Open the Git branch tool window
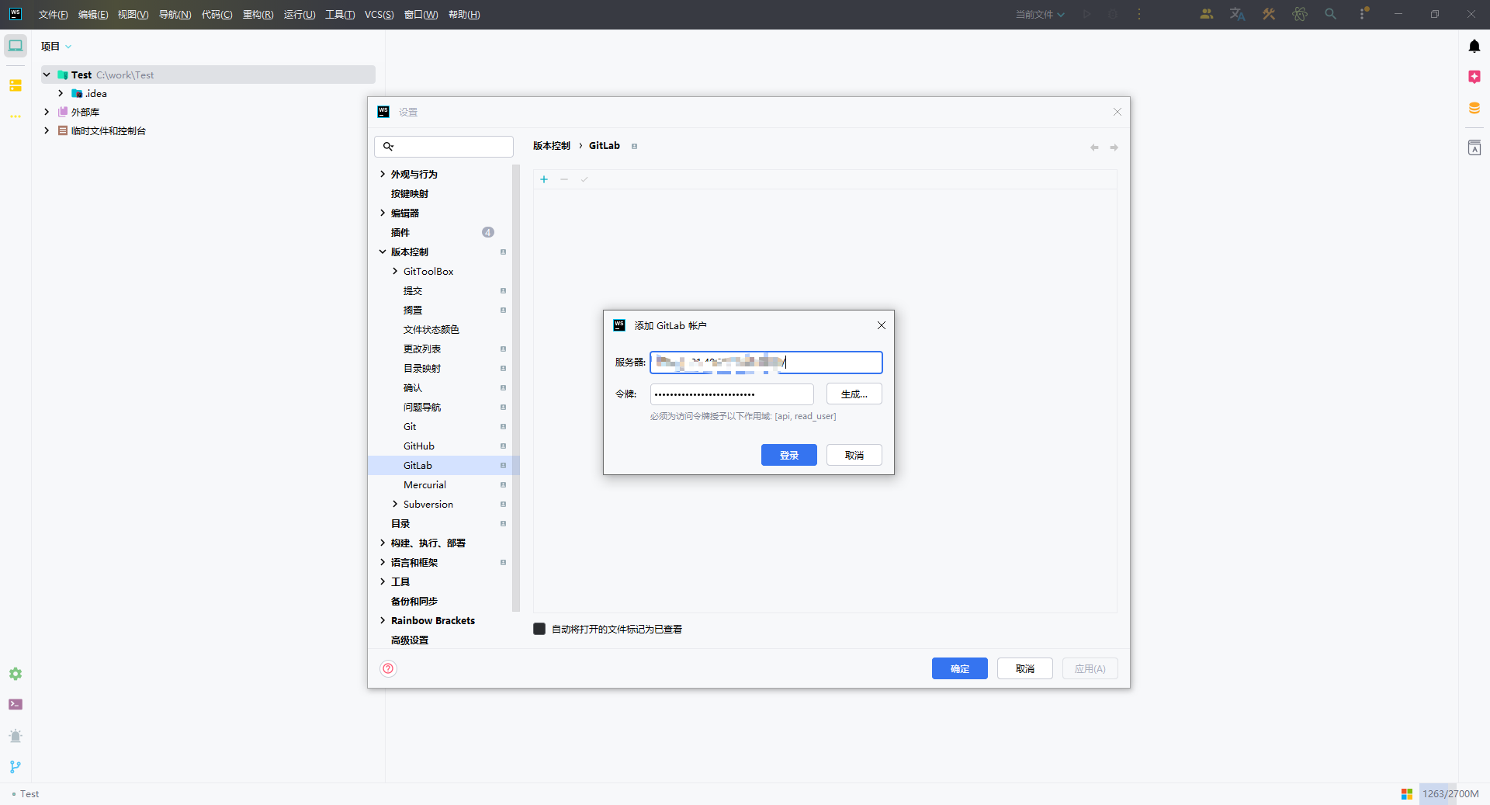1490x805 pixels. (x=16, y=767)
